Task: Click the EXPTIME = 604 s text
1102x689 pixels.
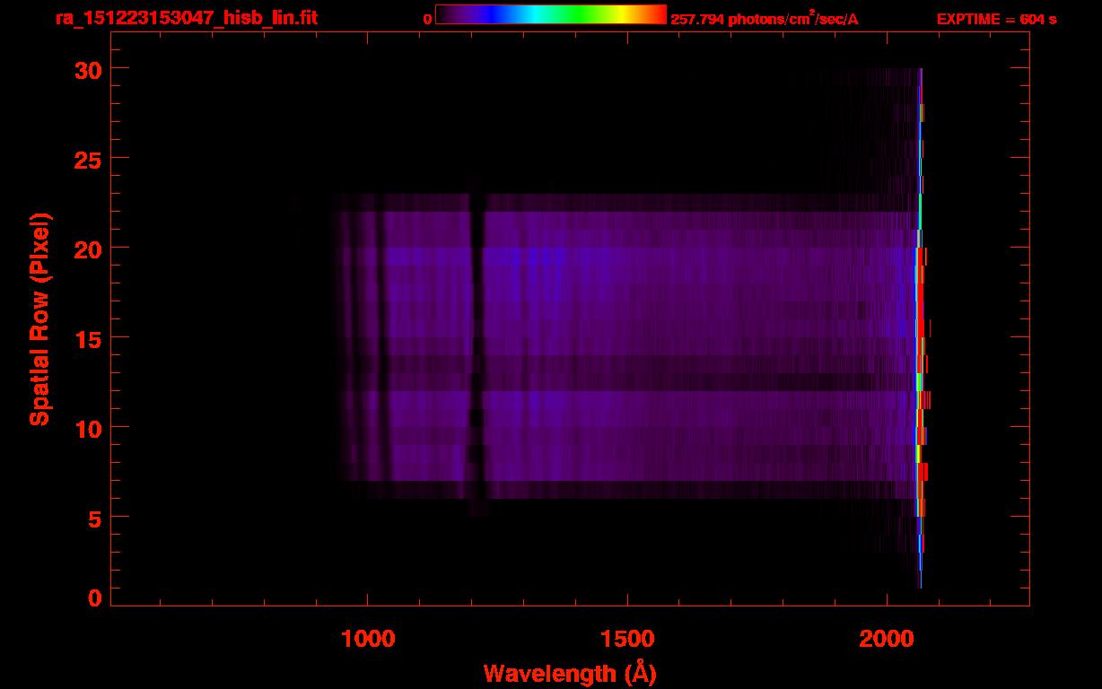Action: (996, 20)
